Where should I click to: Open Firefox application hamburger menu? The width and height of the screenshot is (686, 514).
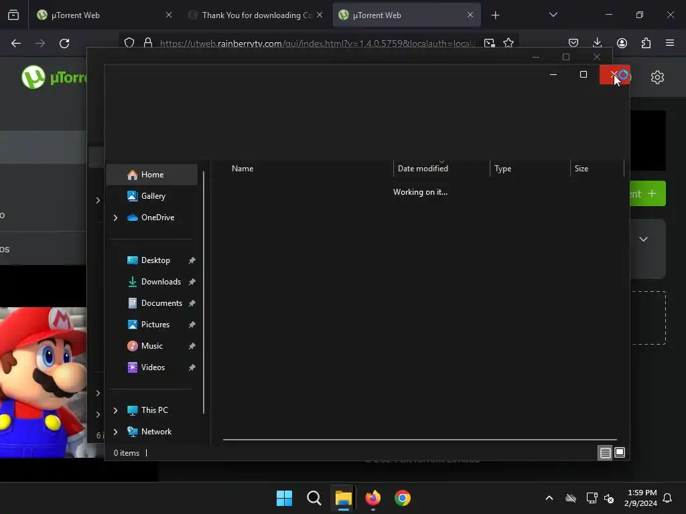(670, 43)
